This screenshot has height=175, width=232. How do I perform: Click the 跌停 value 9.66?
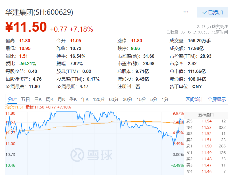coord(135,48)
